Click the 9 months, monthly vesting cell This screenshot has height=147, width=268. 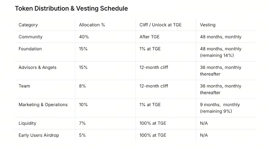pos(220,108)
